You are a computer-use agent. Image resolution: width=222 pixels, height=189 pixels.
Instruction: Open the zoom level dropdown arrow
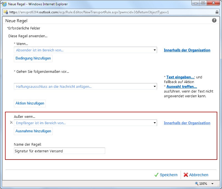click(212, 184)
